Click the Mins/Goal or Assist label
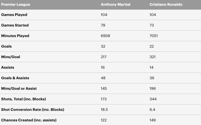Image resolution: width=201 pixels, height=125 pixels. click(19, 88)
